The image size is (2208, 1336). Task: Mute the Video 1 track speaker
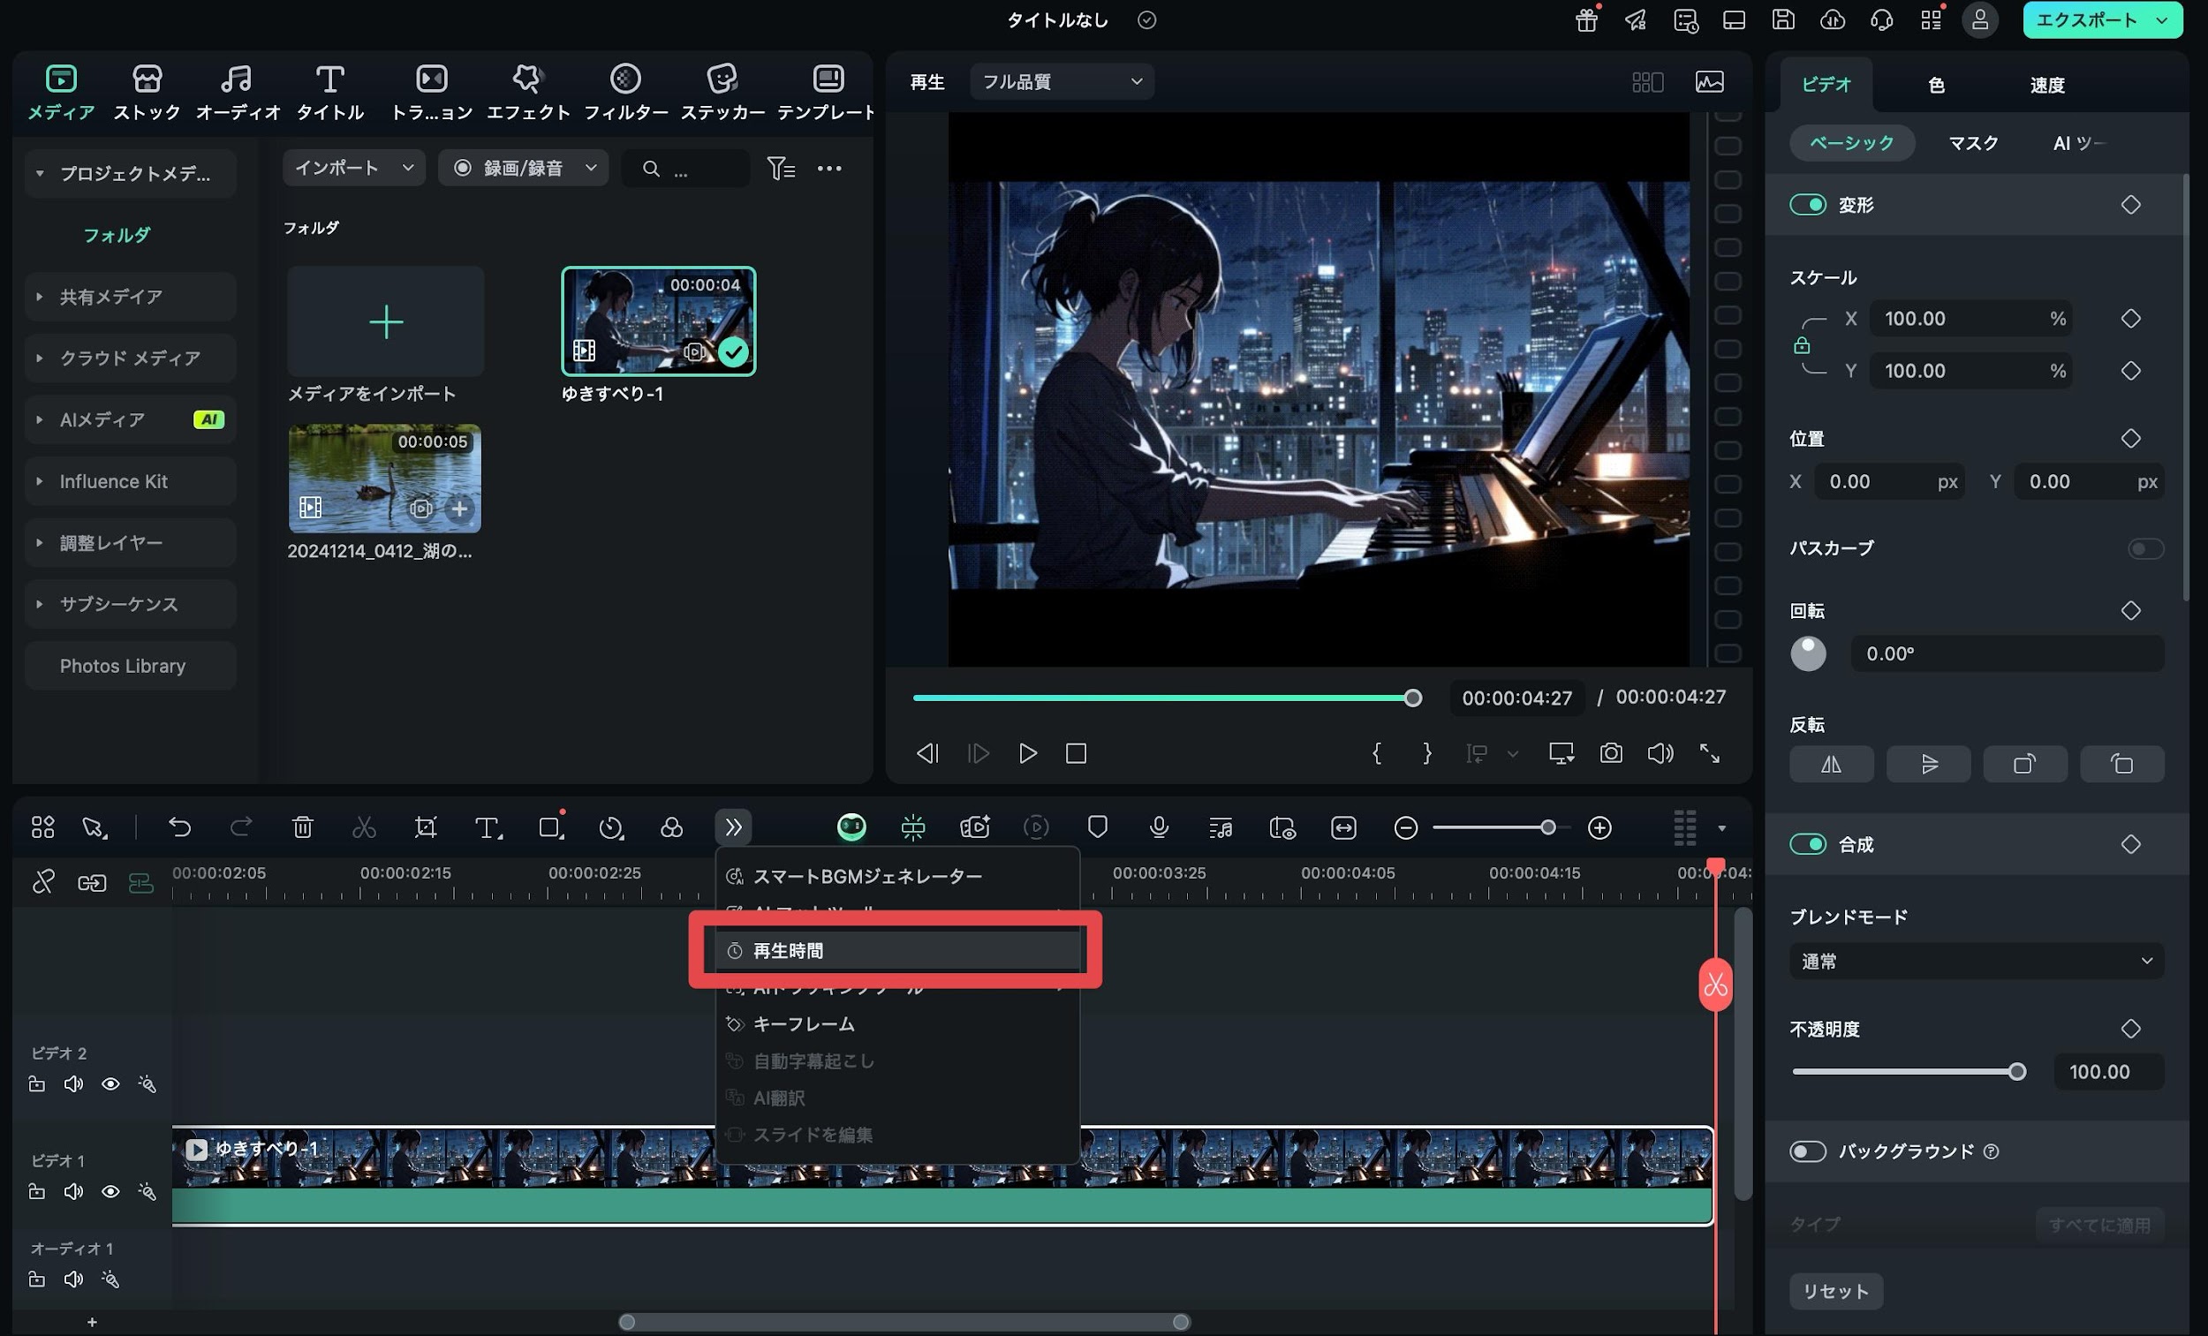73,1192
